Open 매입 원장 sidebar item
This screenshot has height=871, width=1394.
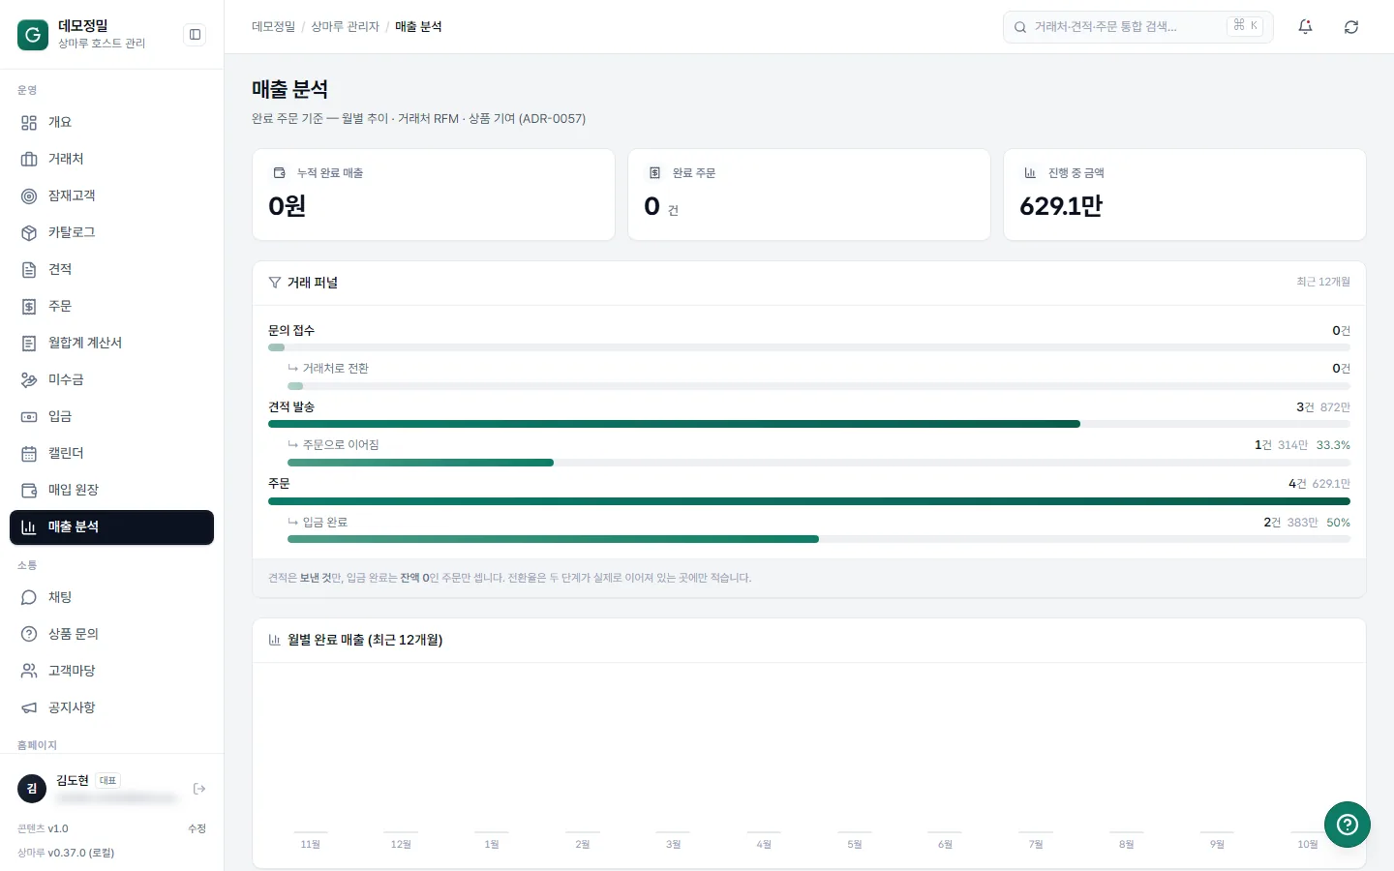point(111,490)
